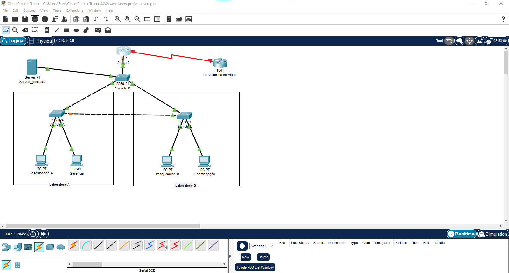Switch to Realtime mode
The image size is (509, 273).
462,234
